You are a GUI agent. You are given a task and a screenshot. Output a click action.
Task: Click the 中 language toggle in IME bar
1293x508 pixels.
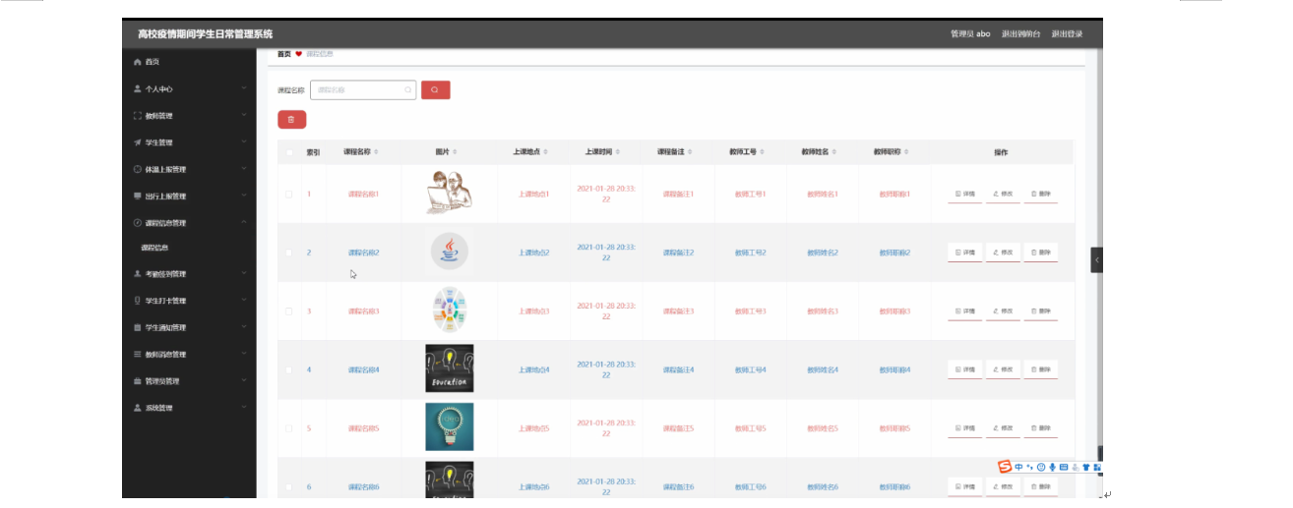click(x=1018, y=467)
